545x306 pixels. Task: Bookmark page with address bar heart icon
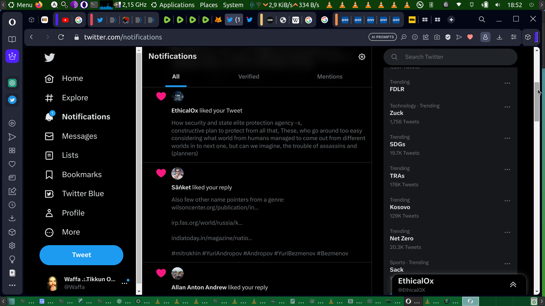pyautogui.click(x=470, y=37)
